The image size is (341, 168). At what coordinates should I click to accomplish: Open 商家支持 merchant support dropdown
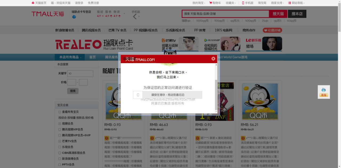[x=277, y=3]
